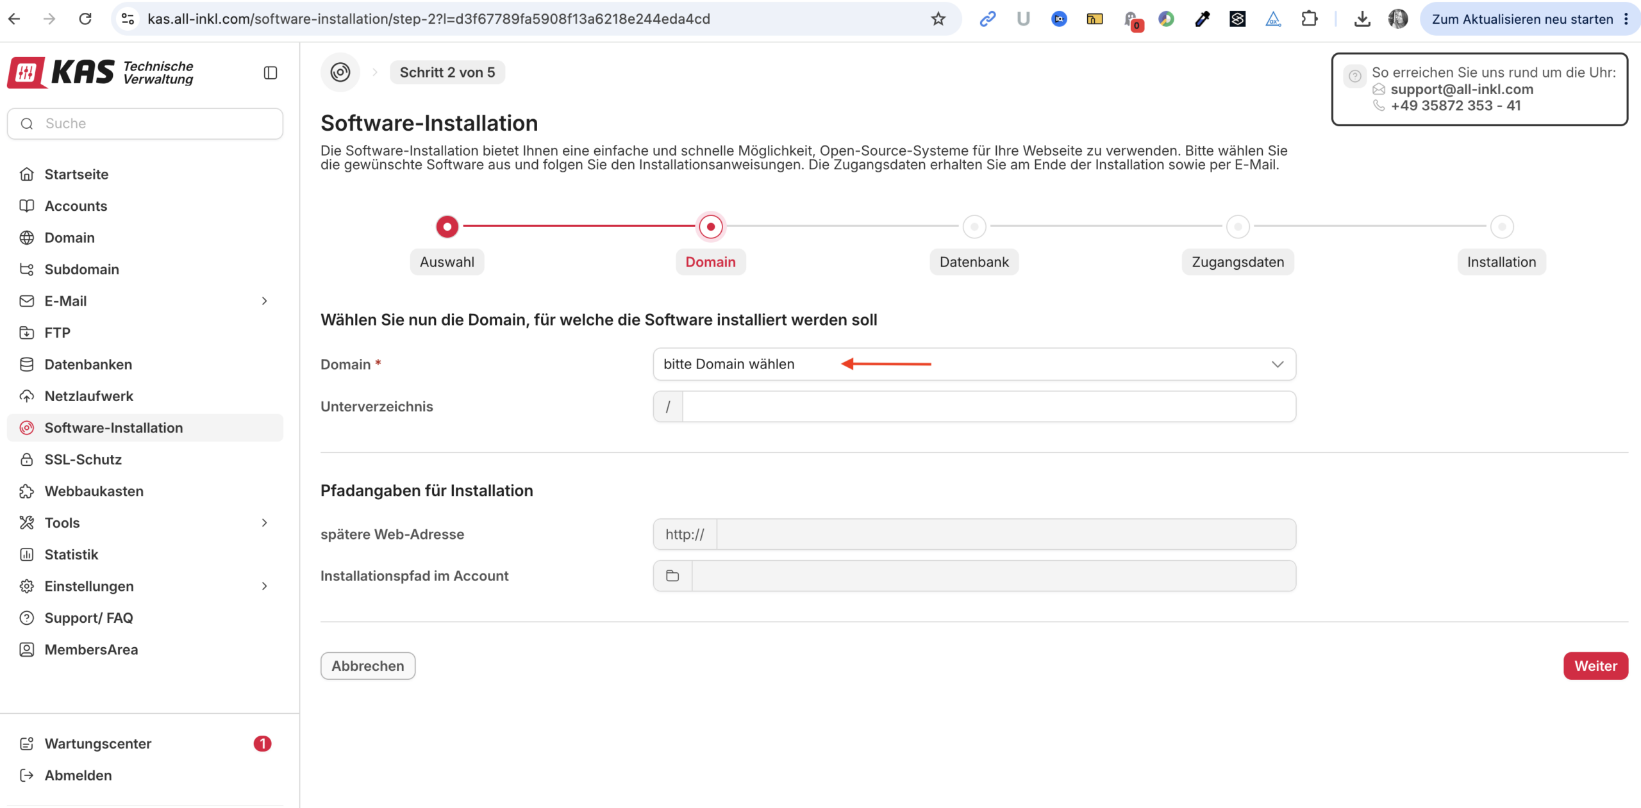Open Wartungscenter with notification badge
Image resolution: width=1641 pixels, height=808 pixels.
pos(145,743)
